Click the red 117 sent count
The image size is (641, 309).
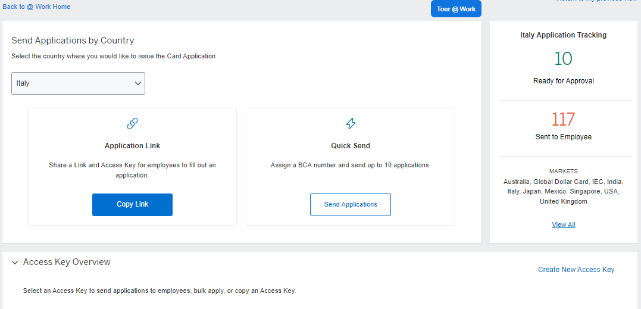pyautogui.click(x=563, y=120)
